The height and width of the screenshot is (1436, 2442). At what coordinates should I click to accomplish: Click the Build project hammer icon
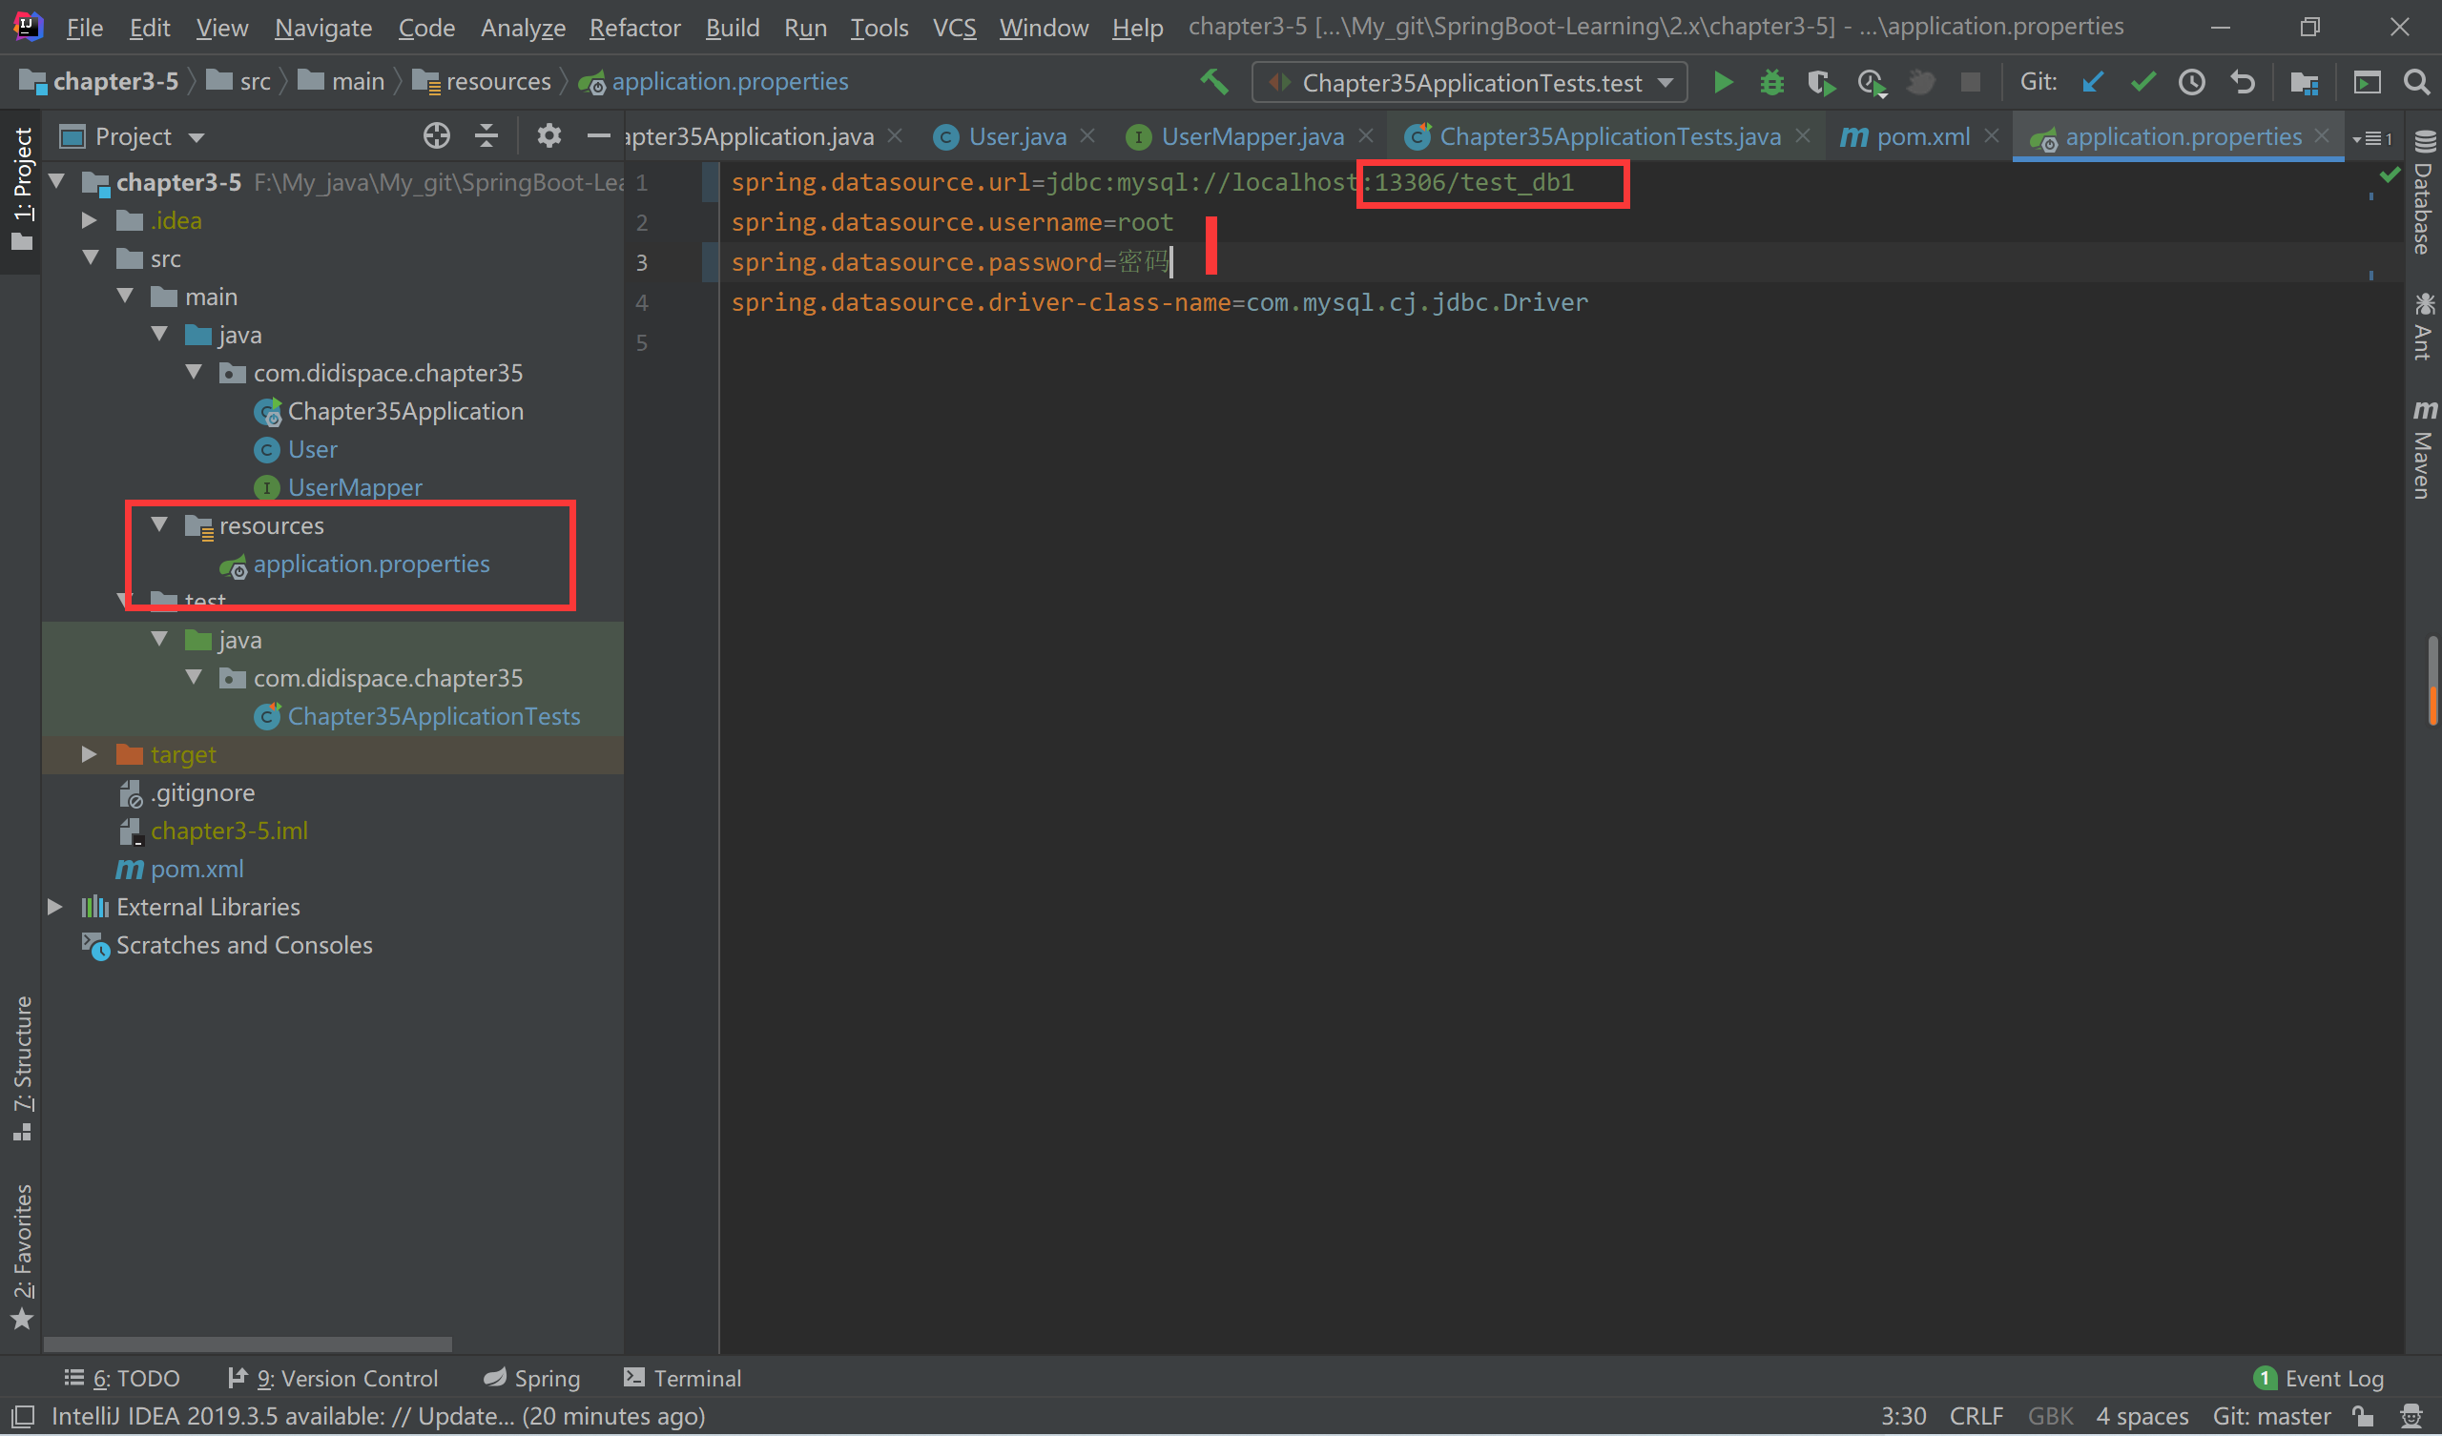1213,82
